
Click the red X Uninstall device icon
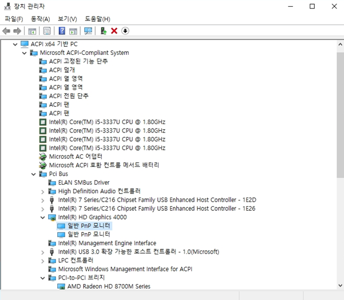pos(114,31)
